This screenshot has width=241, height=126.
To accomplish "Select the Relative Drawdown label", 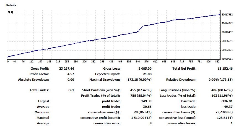I will [x=181, y=80].
